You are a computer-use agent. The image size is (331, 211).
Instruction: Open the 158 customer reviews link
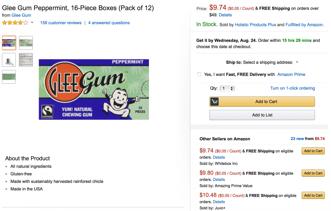[61, 23]
